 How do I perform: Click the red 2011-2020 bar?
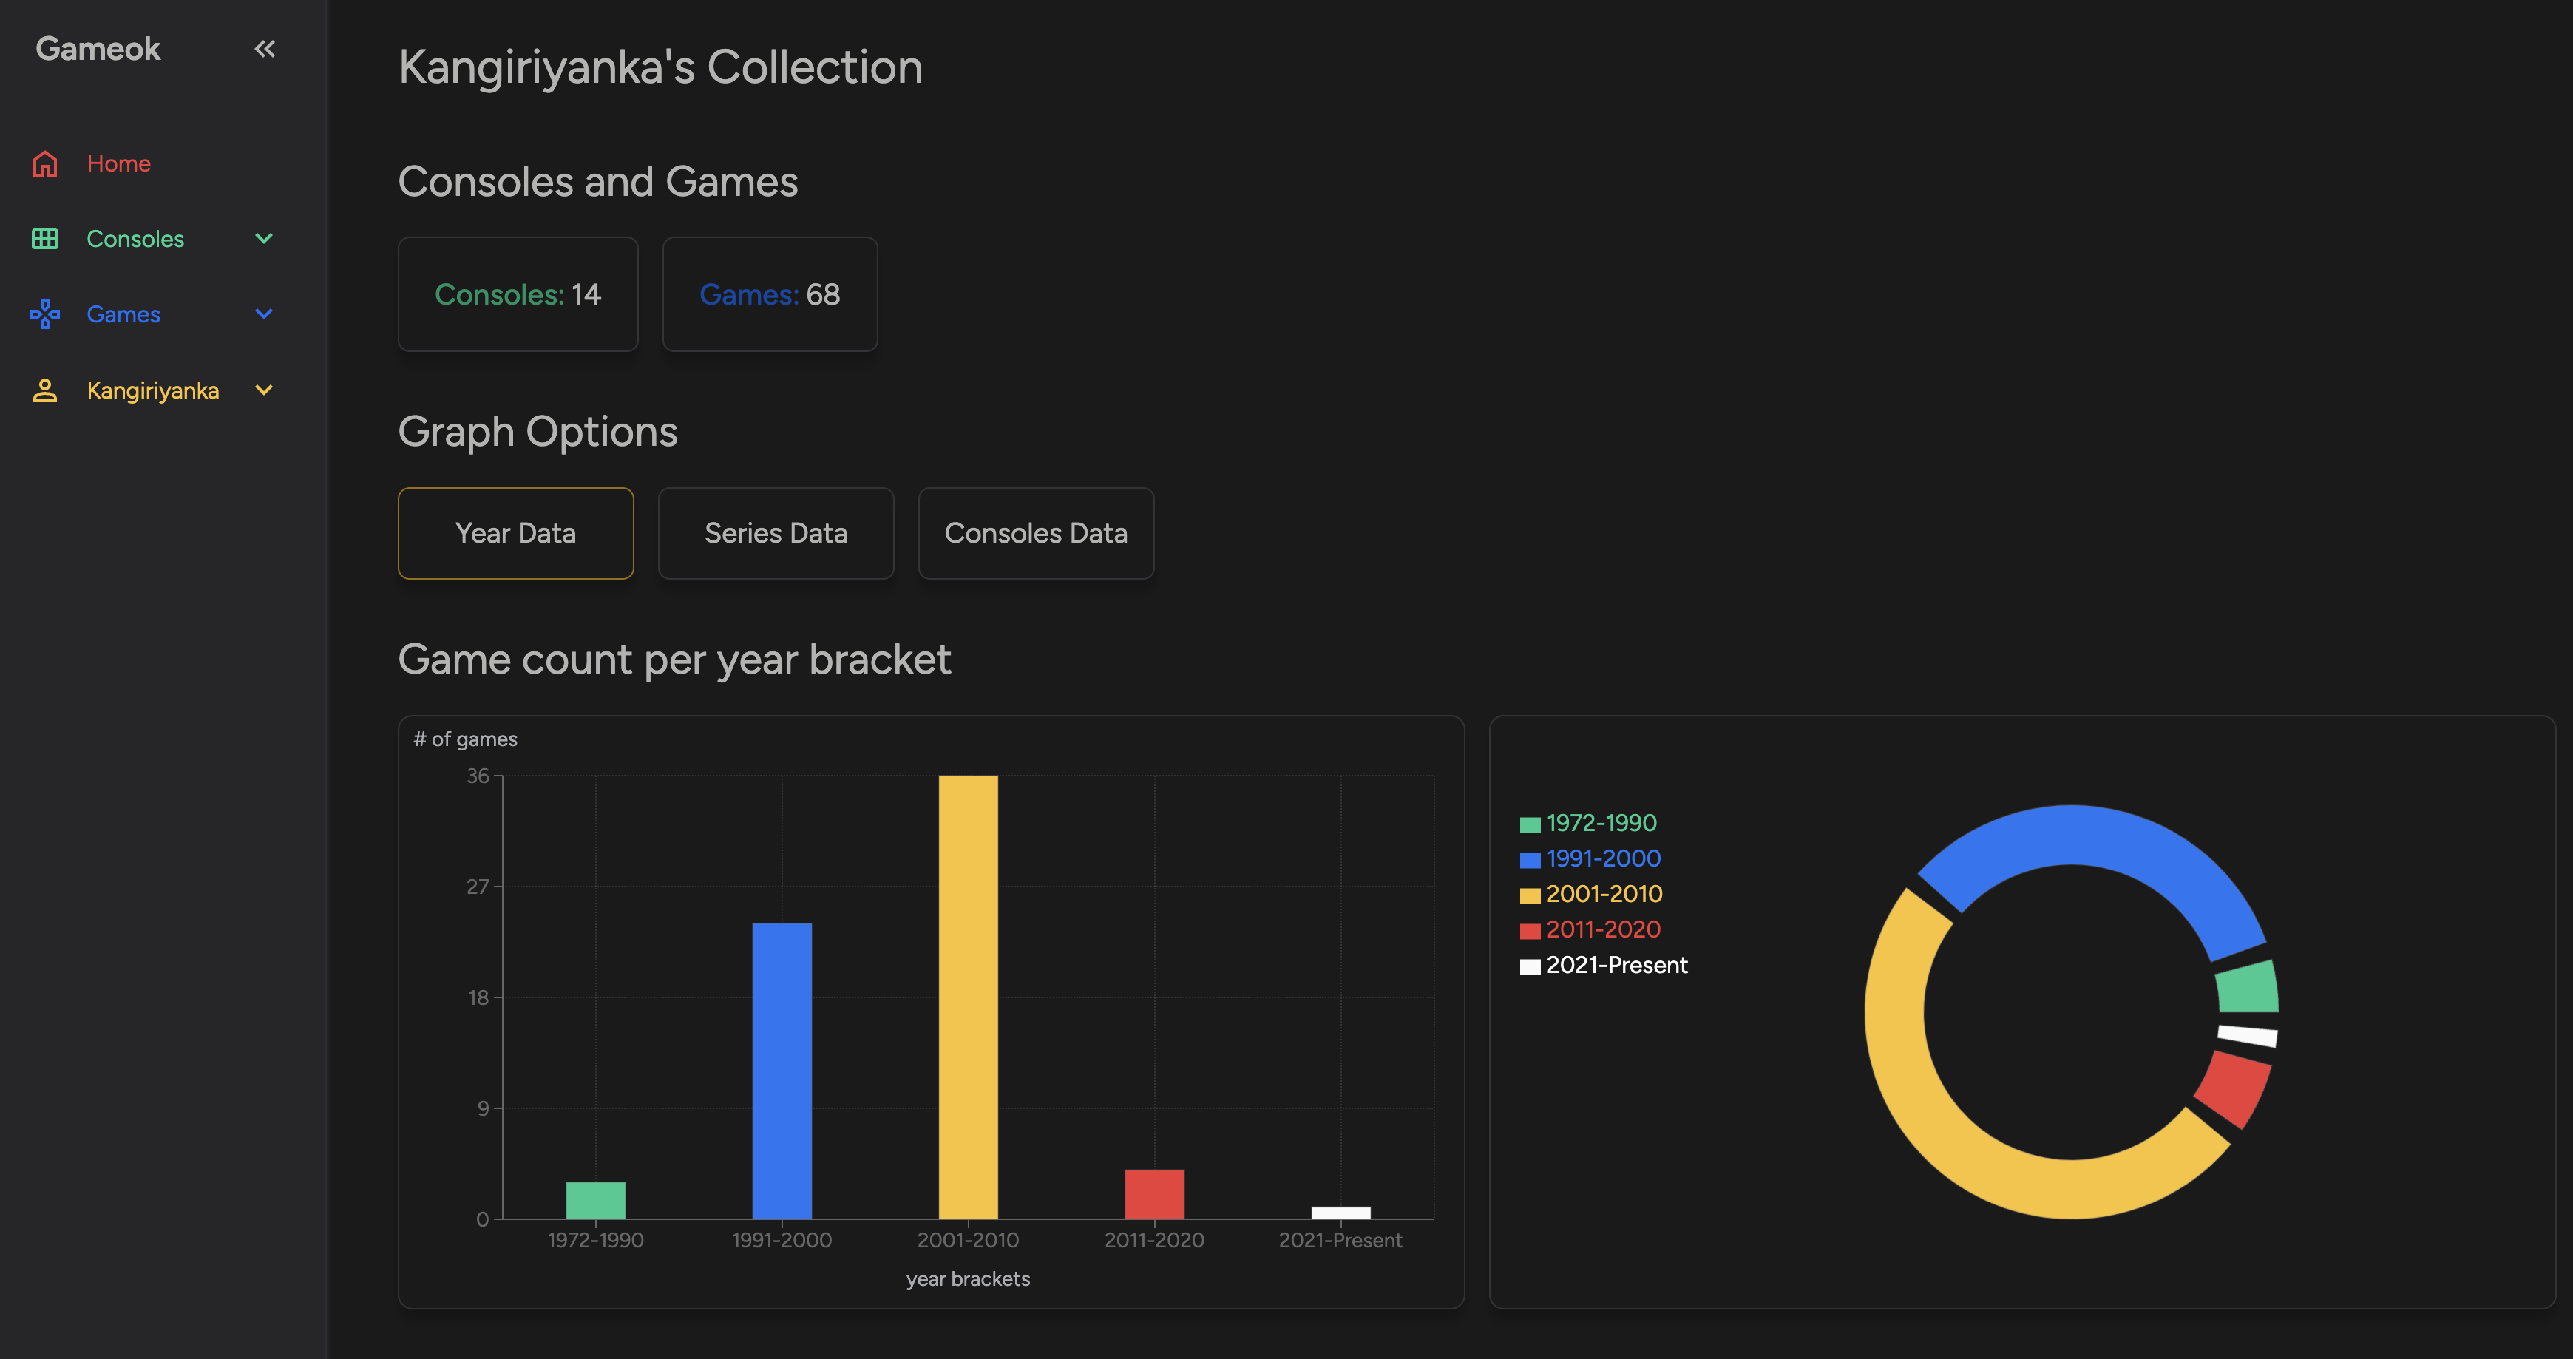point(1155,1194)
